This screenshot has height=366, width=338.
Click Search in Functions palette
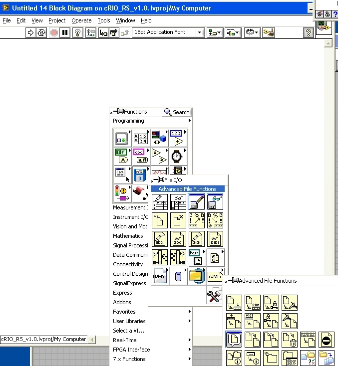(x=177, y=112)
